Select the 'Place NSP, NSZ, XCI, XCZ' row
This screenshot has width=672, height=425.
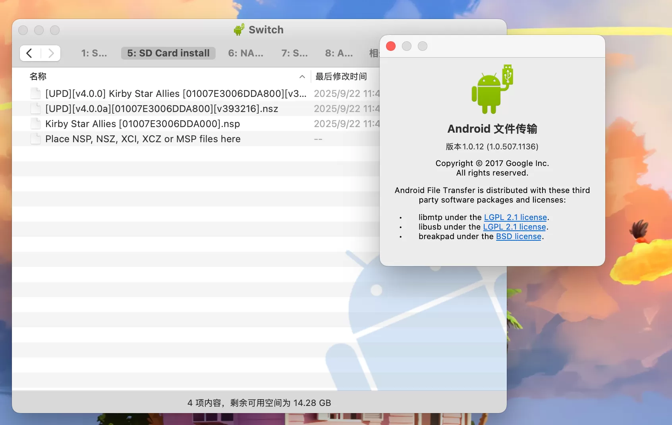click(143, 139)
